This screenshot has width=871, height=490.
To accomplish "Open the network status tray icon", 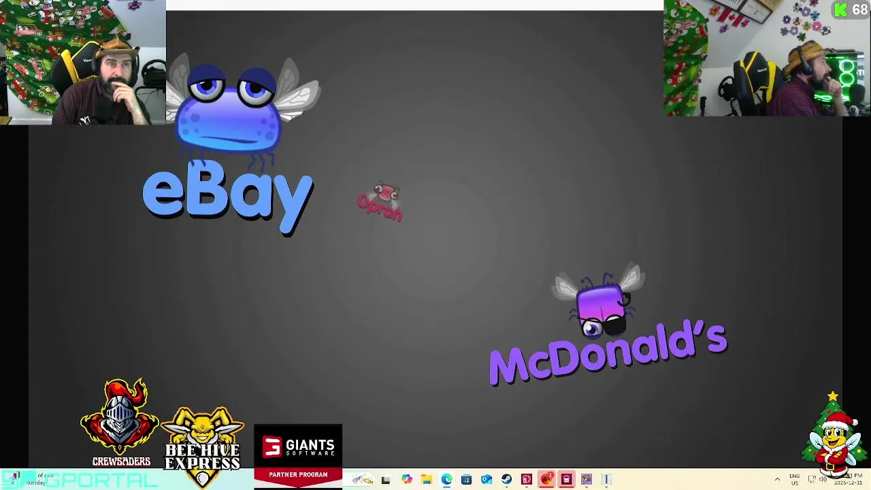I will (811, 479).
